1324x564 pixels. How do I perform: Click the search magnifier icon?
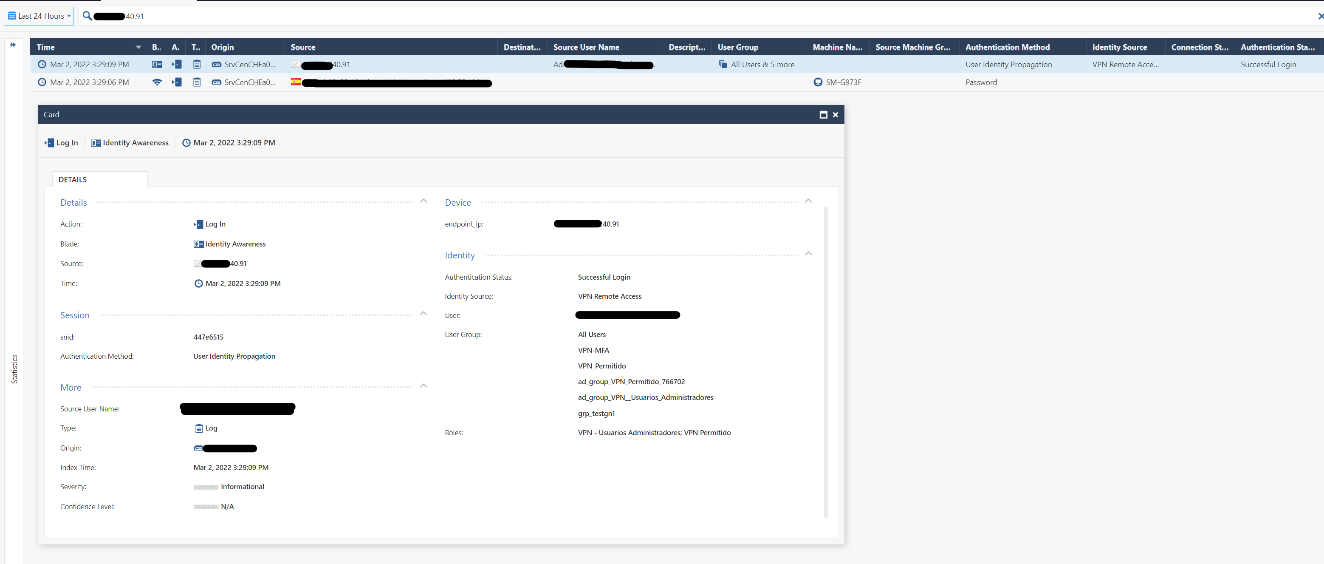click(x=88, y=16)
